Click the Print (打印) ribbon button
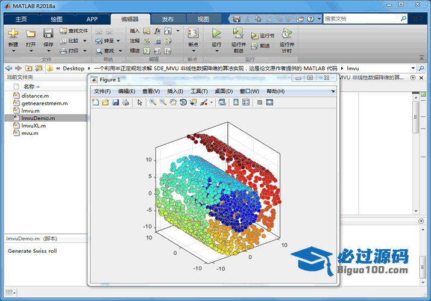This screenshot has height=301, width=431. (69, 51)
